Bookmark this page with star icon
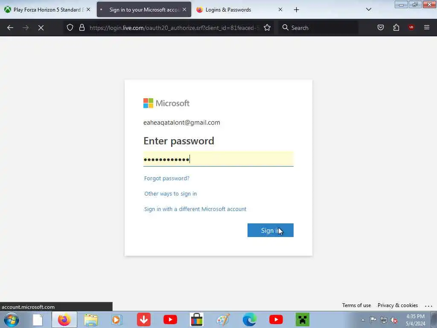 [267, 27]
